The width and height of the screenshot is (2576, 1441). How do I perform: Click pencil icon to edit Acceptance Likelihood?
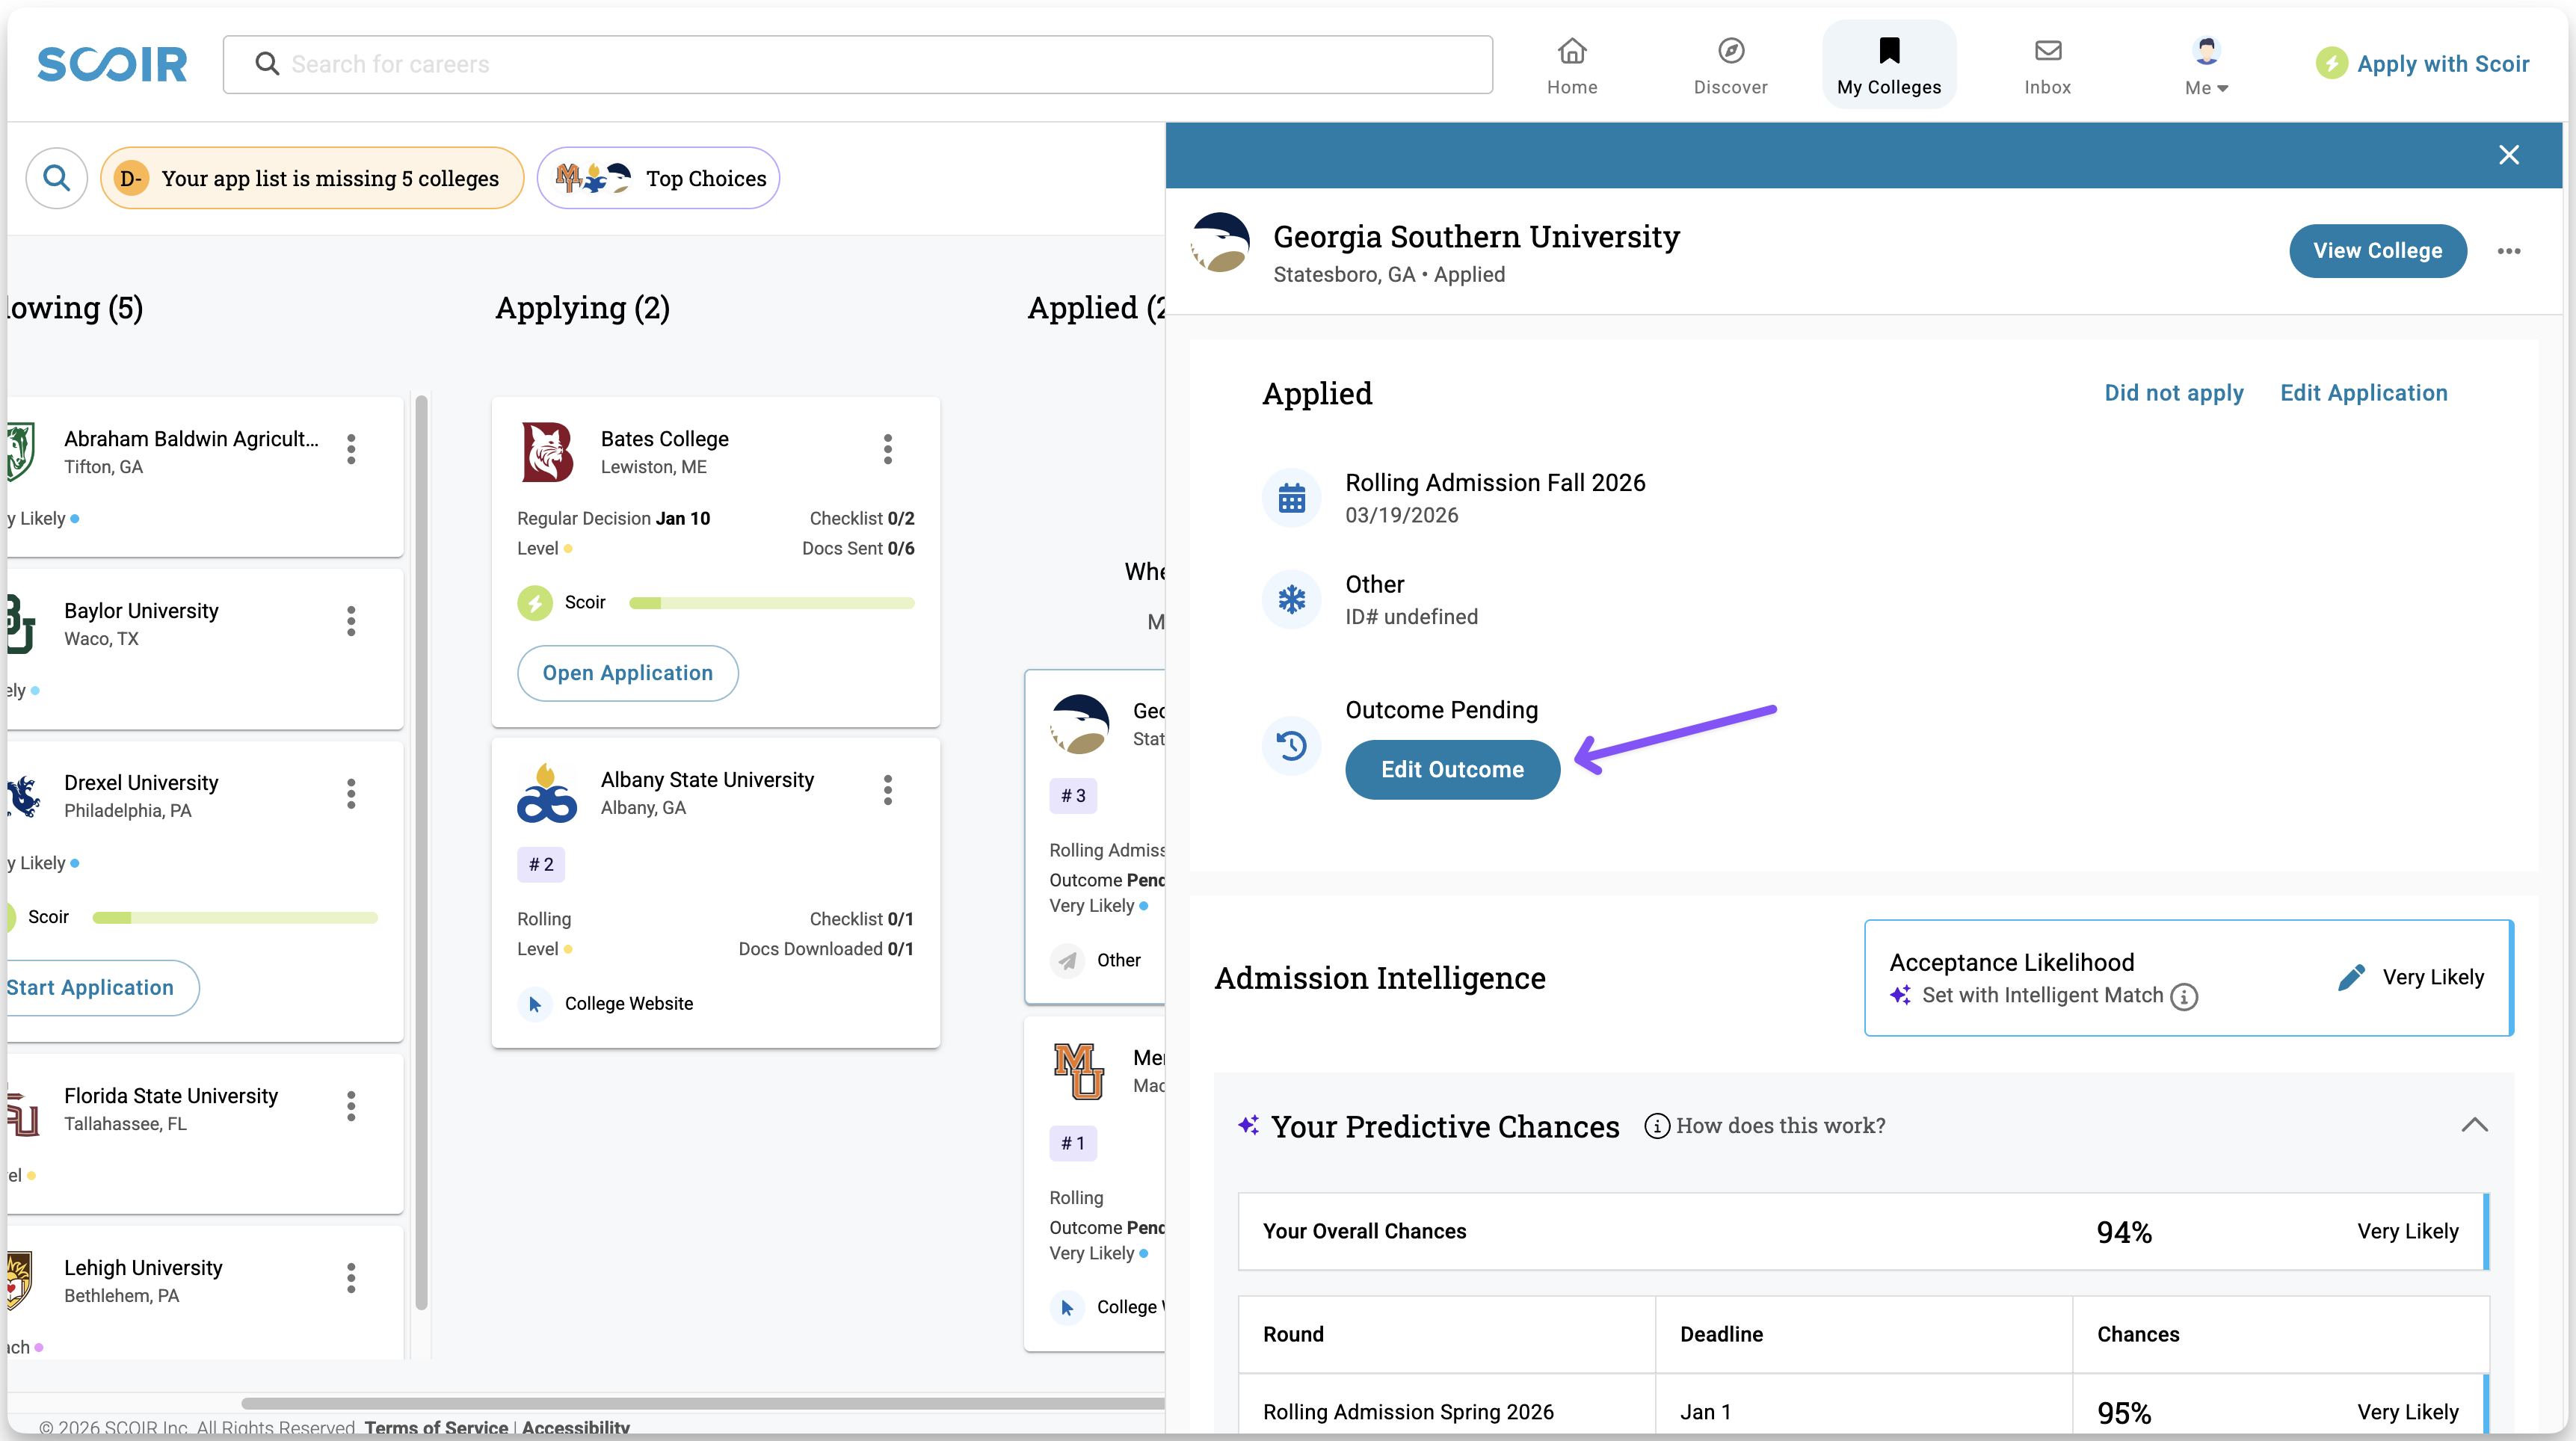(2351, 977)
